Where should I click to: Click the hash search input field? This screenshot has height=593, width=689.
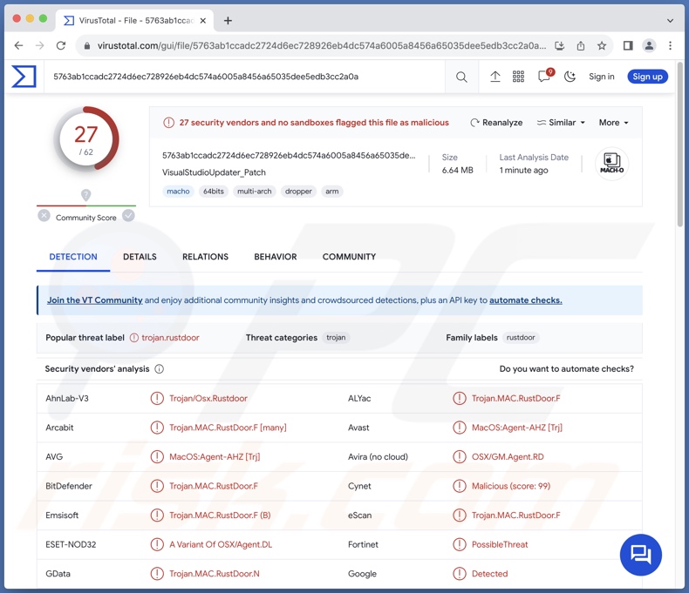[246, 77]
